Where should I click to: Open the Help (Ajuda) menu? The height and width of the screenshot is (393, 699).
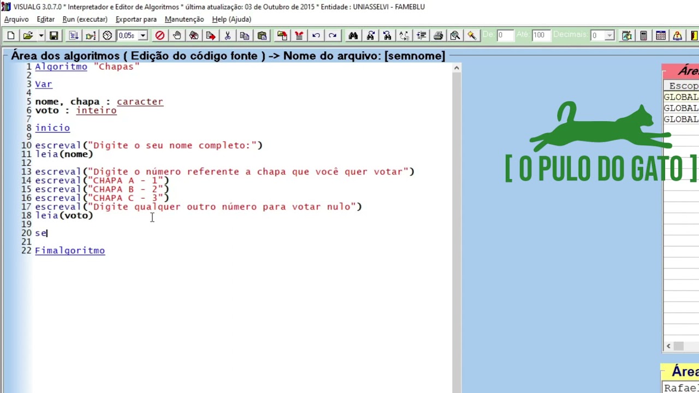[x=232, y=19]
